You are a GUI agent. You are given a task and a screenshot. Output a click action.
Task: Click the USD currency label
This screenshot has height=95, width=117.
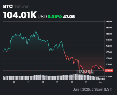(42, 17)
